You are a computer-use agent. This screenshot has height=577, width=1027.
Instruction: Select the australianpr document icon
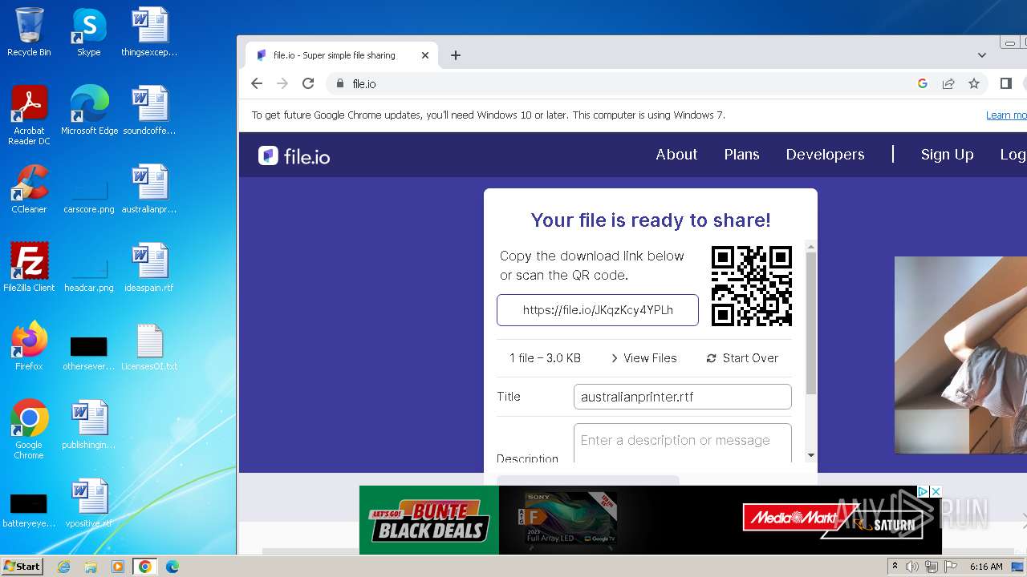[149, 189]
